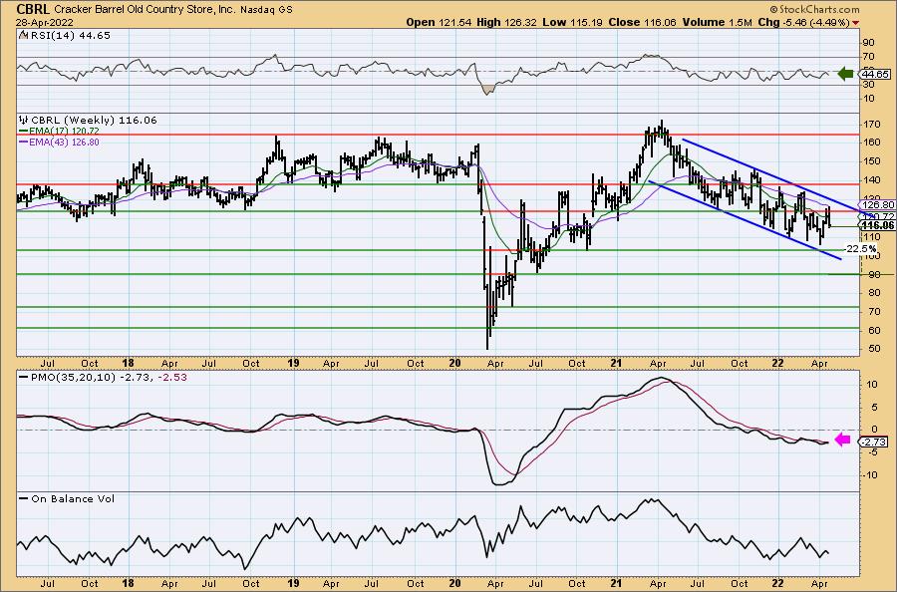Viewport: 897px width, 592px height.
Task: Click the Open 121.54 value
Action: point(439,22)
